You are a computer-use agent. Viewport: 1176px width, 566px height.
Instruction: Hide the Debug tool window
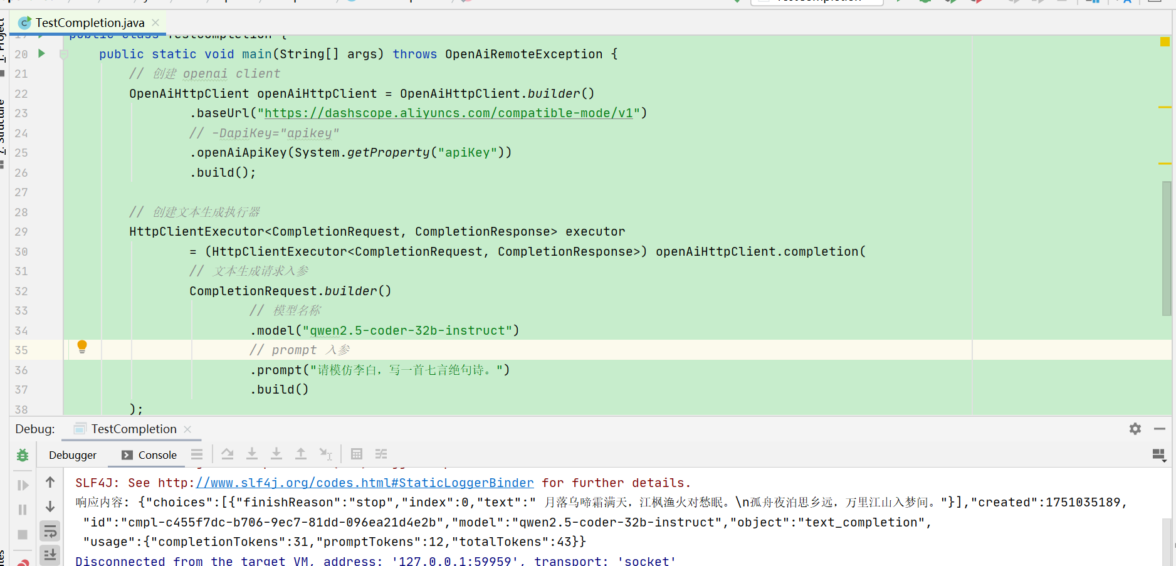coord(1160,429)
